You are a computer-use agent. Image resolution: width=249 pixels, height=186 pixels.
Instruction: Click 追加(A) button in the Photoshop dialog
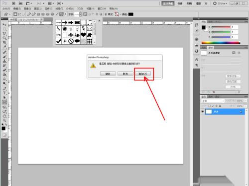click(x=143, y=74)
